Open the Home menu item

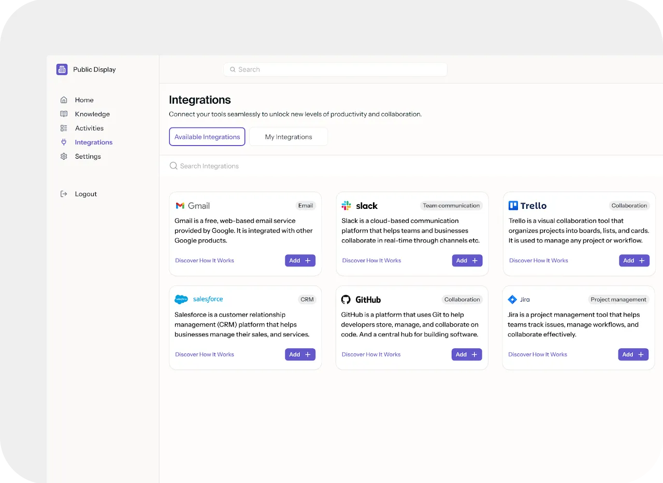click(x=84, y=100)
